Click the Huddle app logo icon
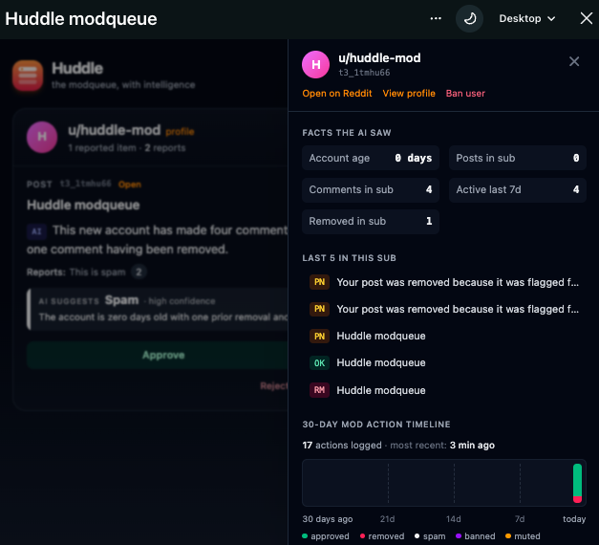Viewport: 599px width, 545px height. (28, 76)
